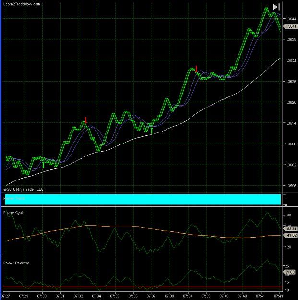The image size is (298, 300).
Task: Select the Power Cycle panel label
Action: click(14, 213)
